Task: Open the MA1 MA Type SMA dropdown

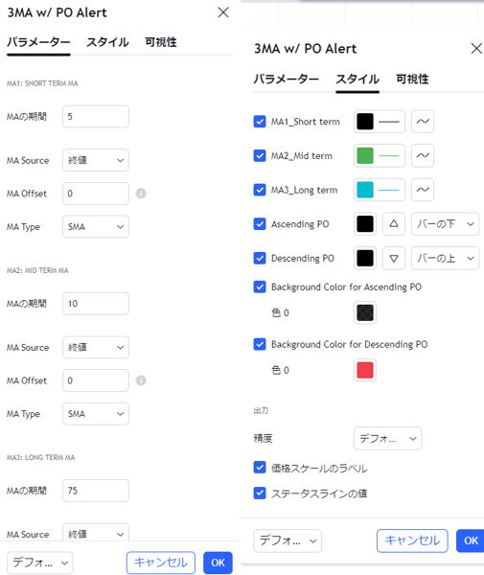Action: [96, 226]
